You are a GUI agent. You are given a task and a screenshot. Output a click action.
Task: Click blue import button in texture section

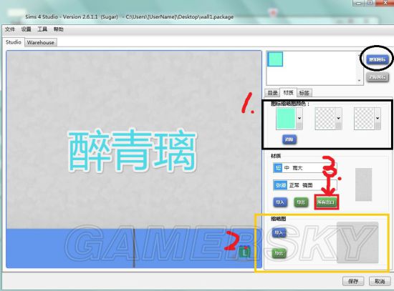280,202
